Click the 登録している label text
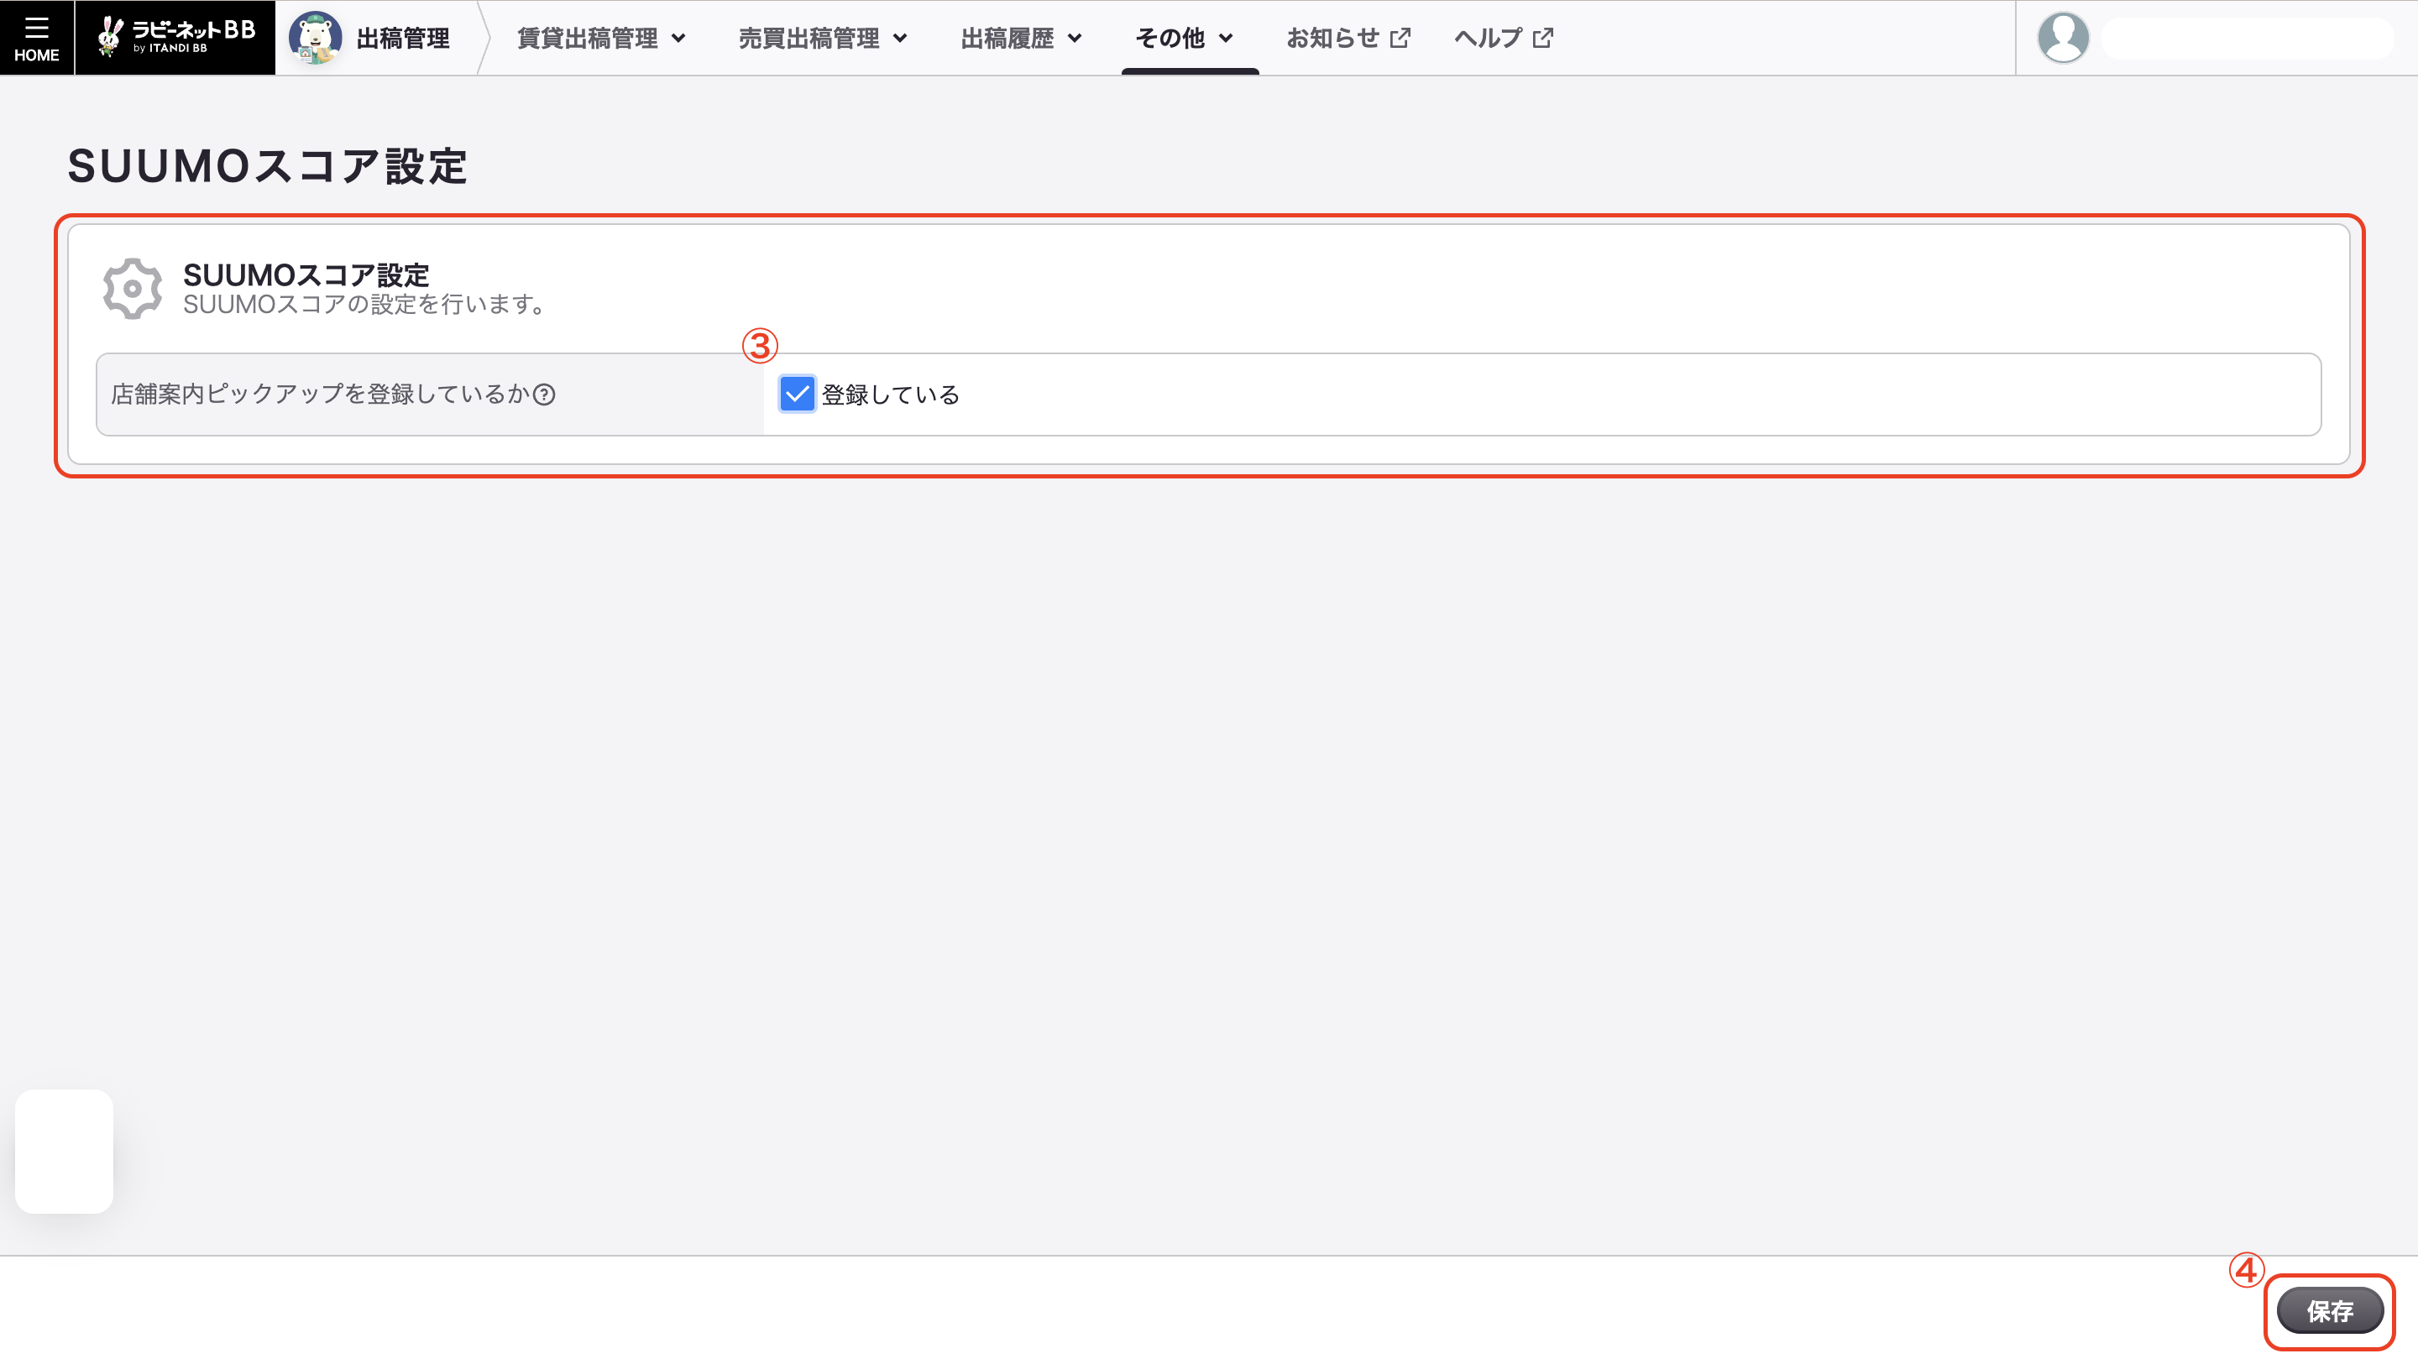Viewport: 2418px width, 1364px height. [x=891, y=395]
